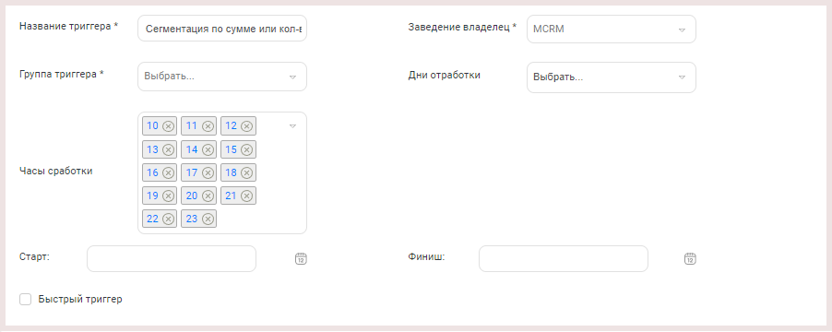Expand the Часы сработки hours dropdown arrow
The width and height of the screenshot is (832, 332).
coord(292,126)
